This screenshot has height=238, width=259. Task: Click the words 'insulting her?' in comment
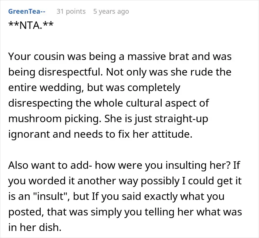(x=197, y=165)
